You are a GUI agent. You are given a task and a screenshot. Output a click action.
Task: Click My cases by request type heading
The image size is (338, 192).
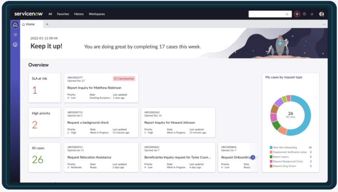[x=284, y=77]
